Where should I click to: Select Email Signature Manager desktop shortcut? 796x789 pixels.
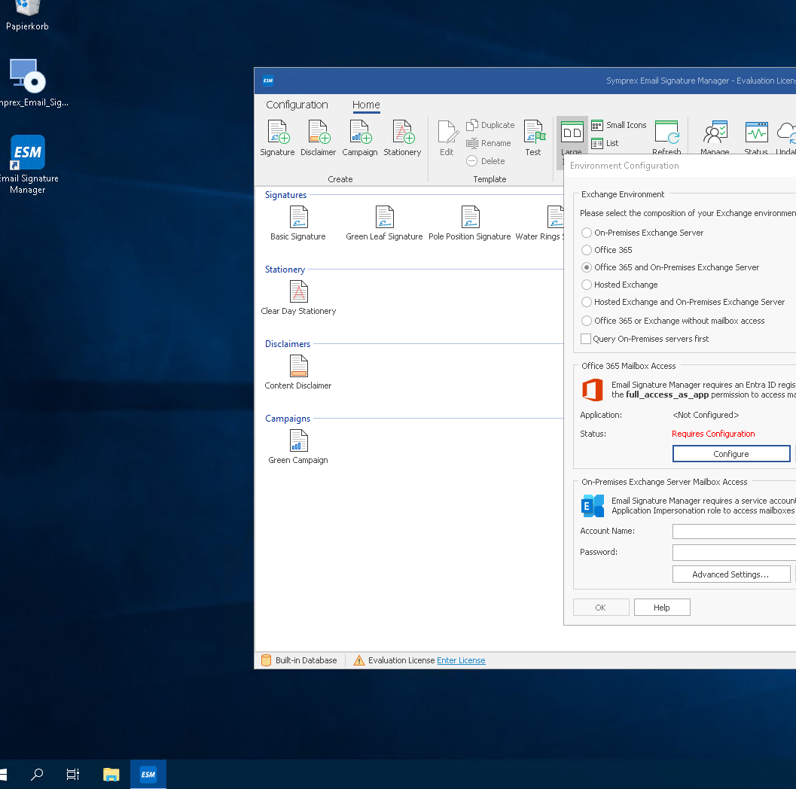click(28, 164)
